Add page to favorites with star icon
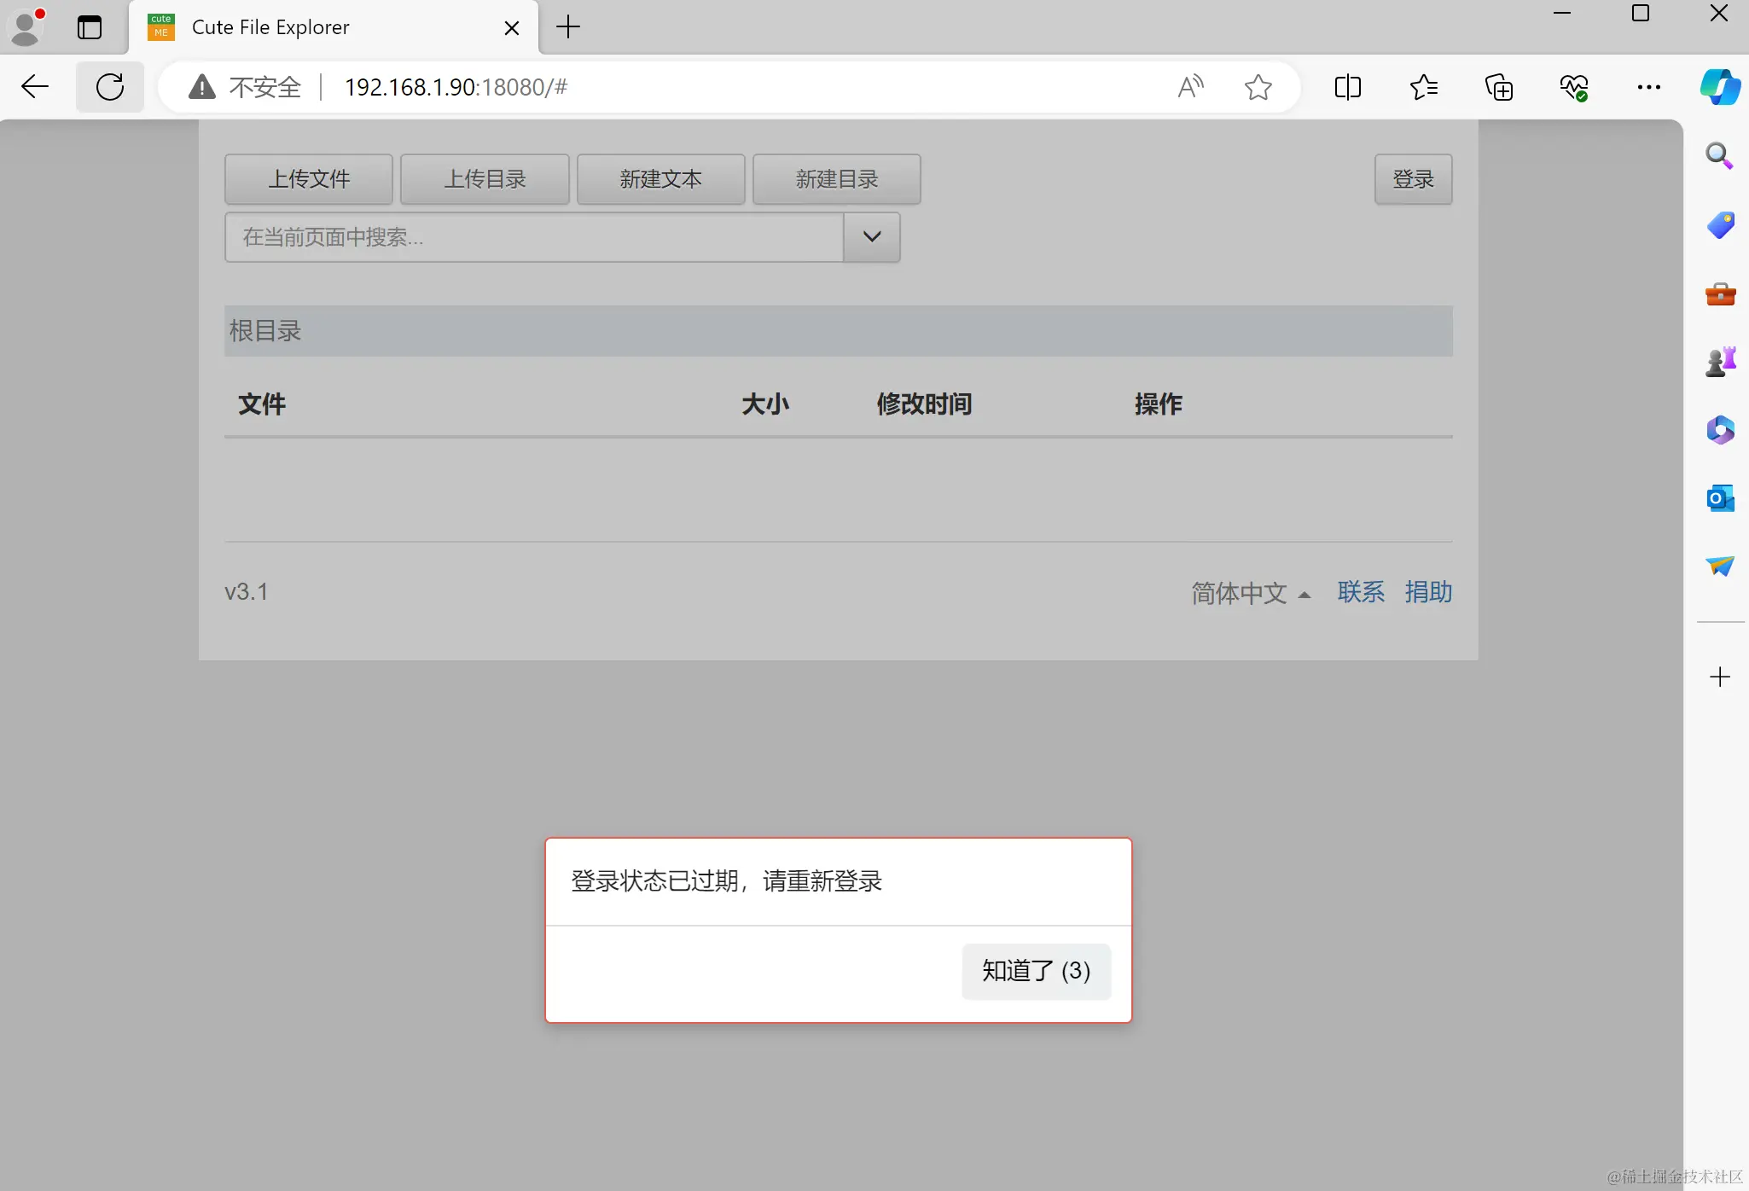The width and height of the screenshot is (1749, 1191). (x=1258, y=87)
